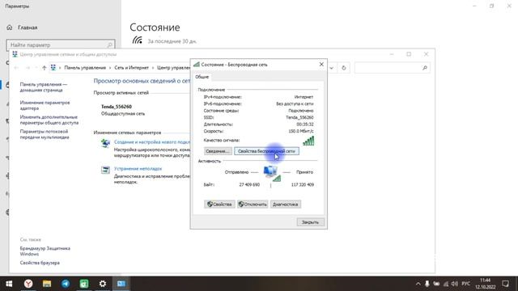Open Свойства браузера link

(40, 263)
